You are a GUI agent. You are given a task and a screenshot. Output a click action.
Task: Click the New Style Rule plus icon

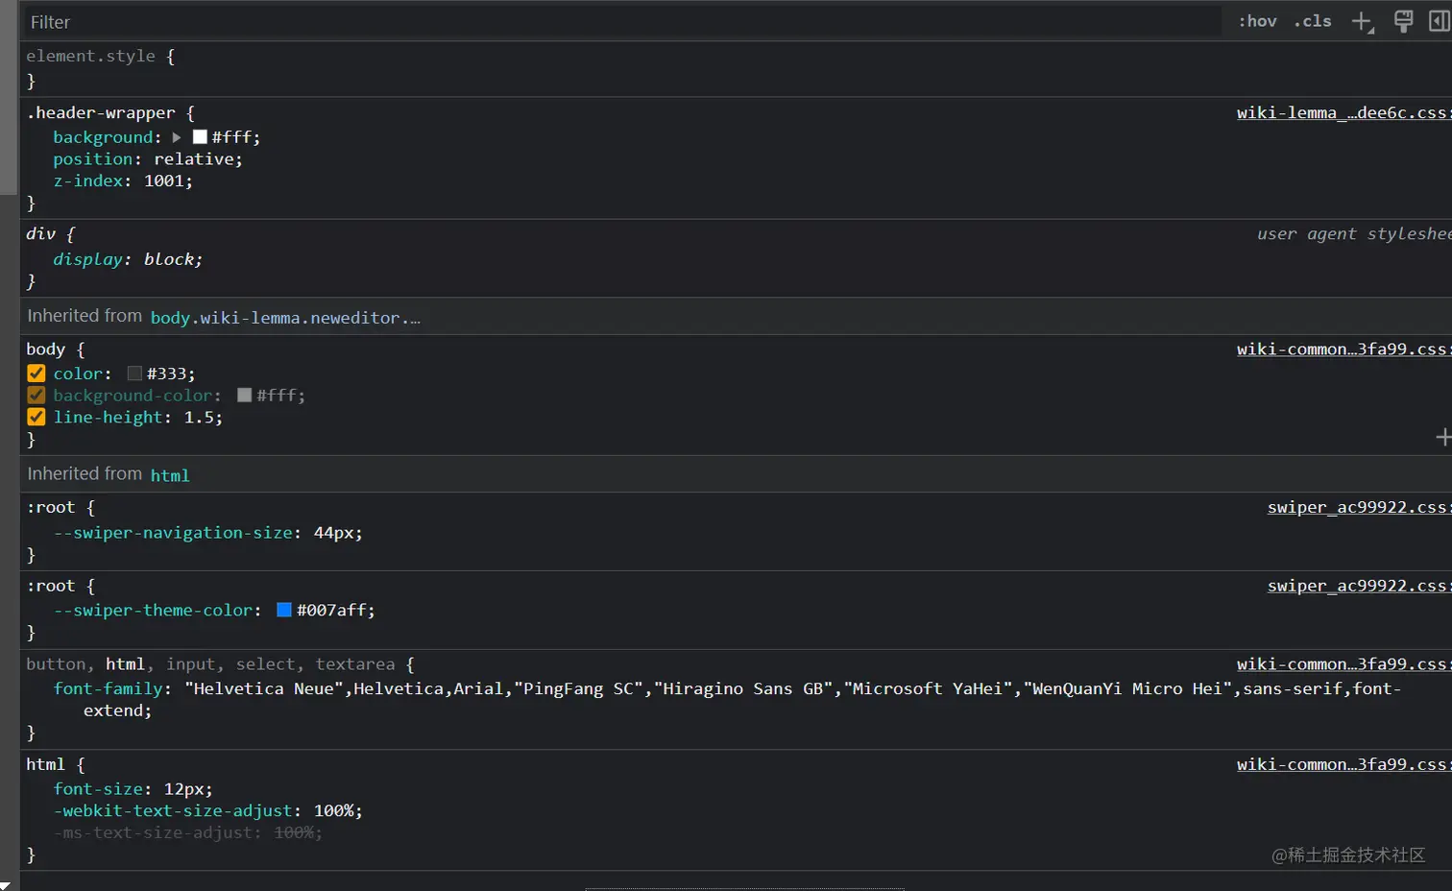1362,22
